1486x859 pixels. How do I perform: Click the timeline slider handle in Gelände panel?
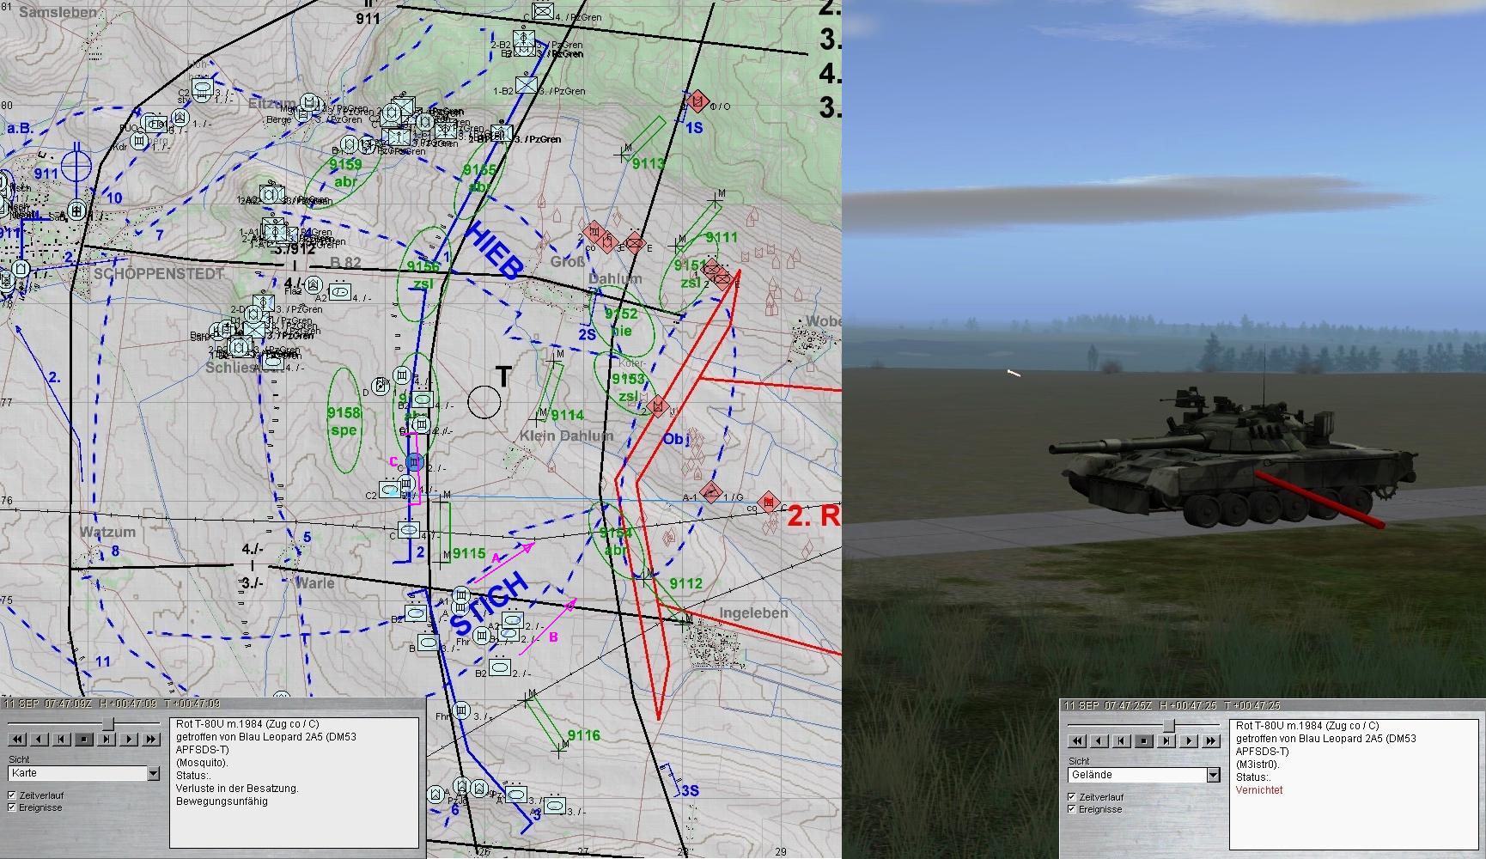pos(1168,726)
